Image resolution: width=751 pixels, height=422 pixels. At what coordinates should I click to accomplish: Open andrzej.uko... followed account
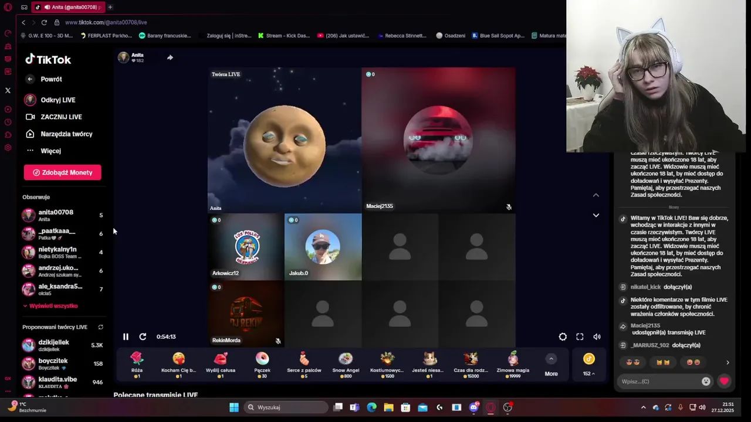(x=63, y=271)
